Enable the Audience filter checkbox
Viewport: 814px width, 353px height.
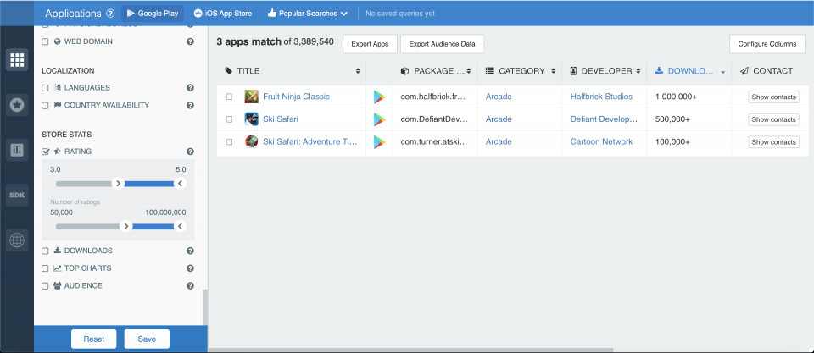(45, 285)
